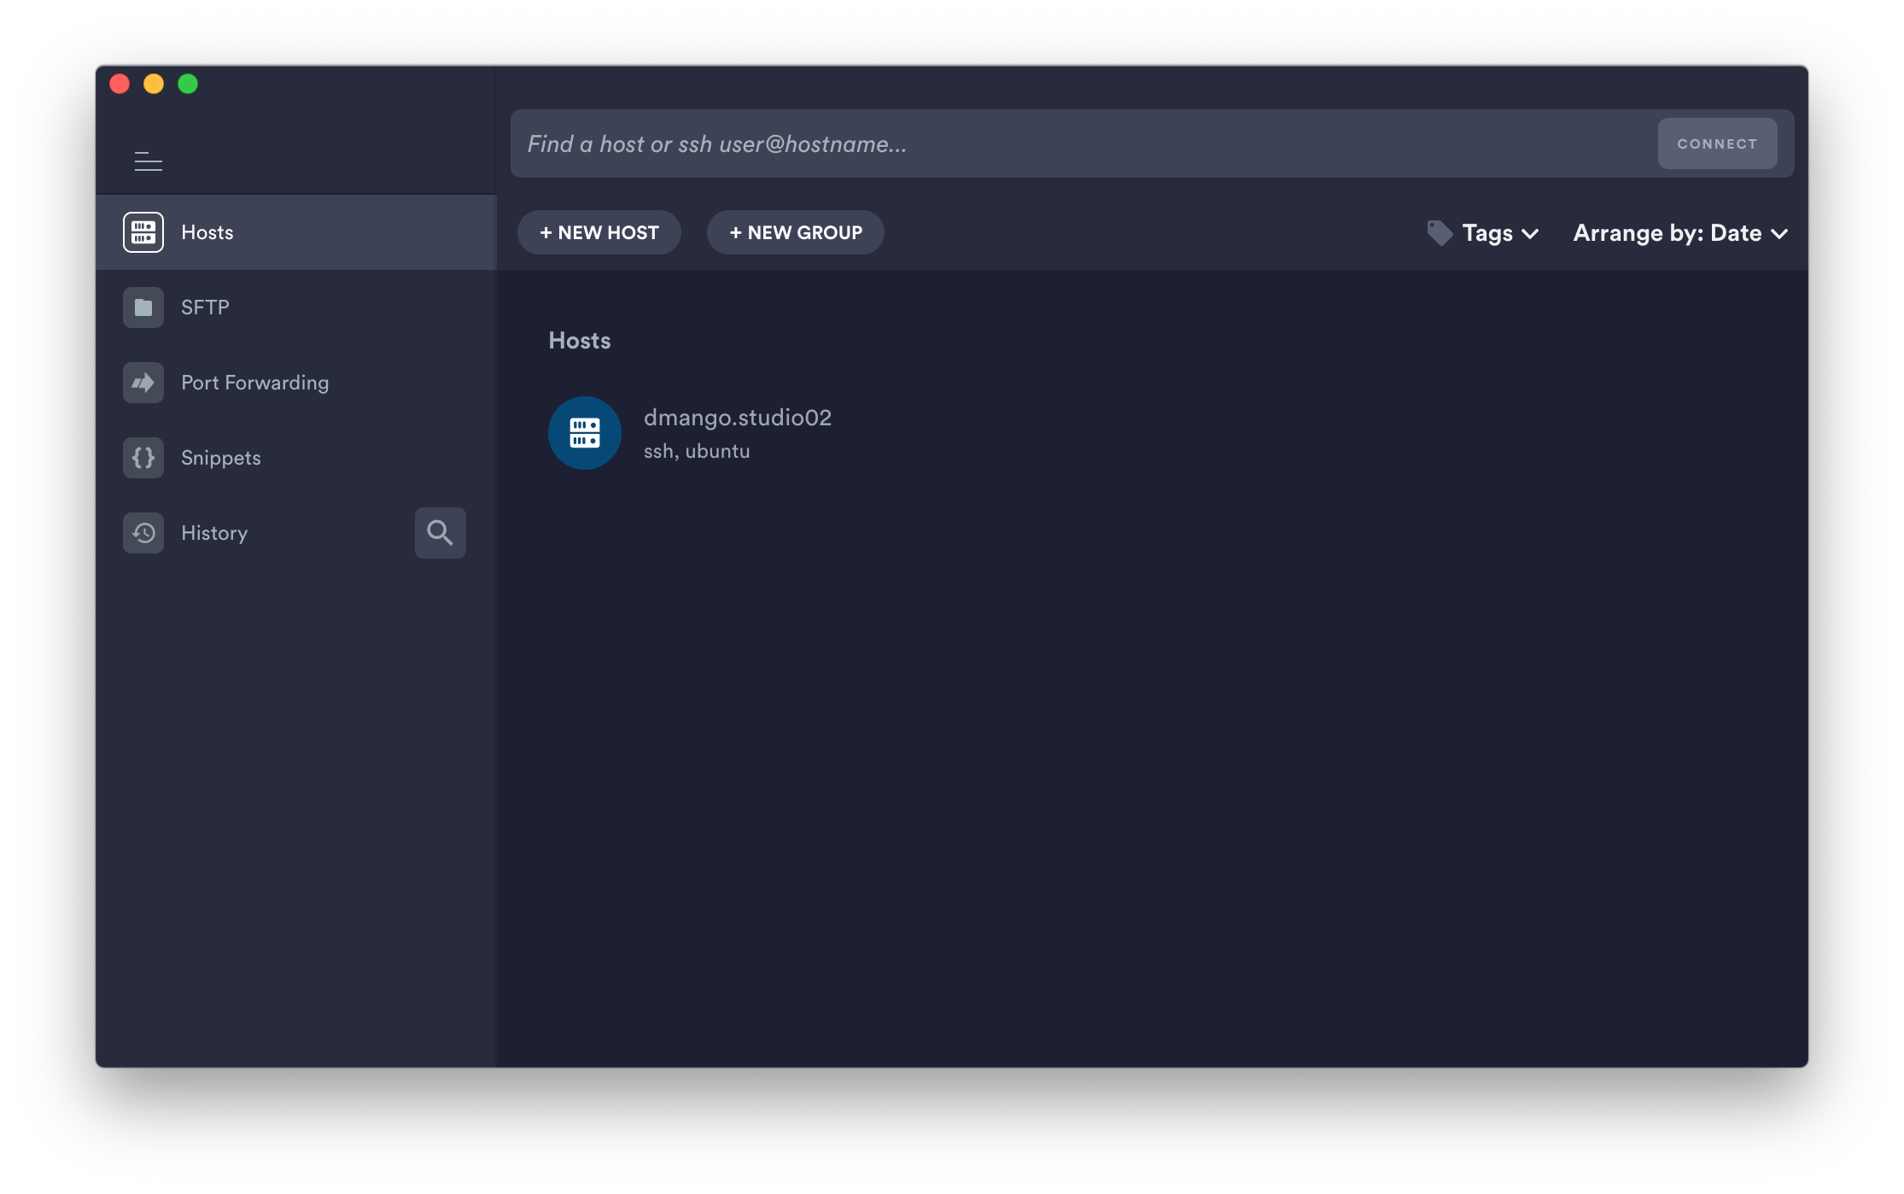Click the Port Forwarding arrow icon
The image size is (1904, 1194).
(143, 383)
